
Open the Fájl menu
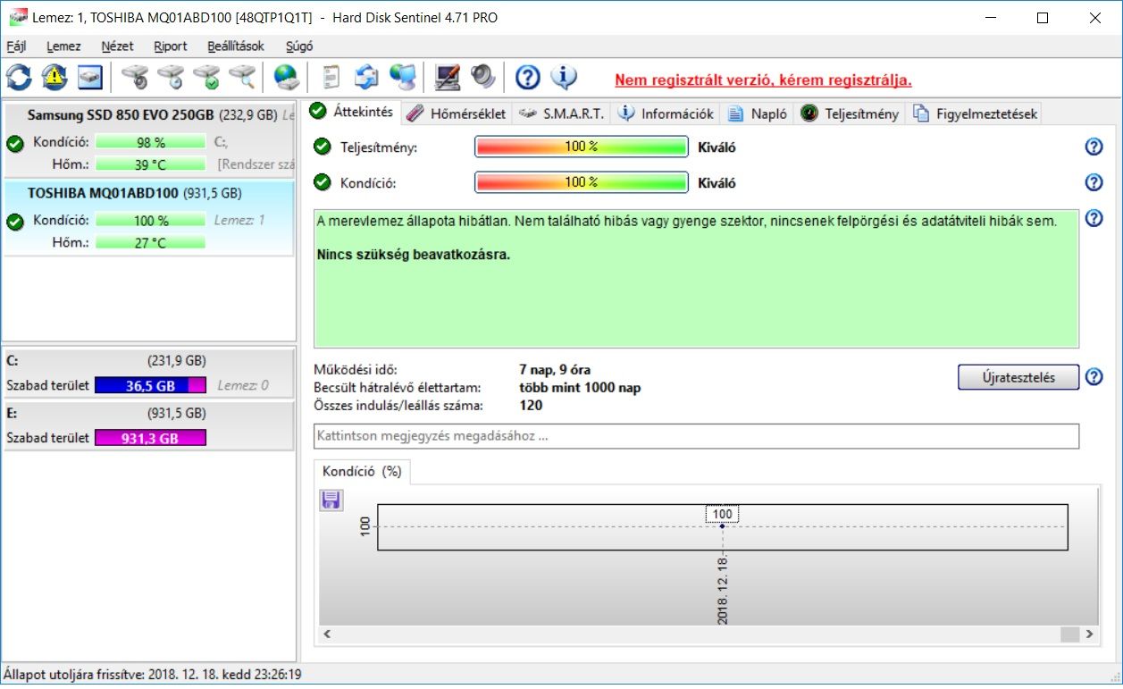16,46
